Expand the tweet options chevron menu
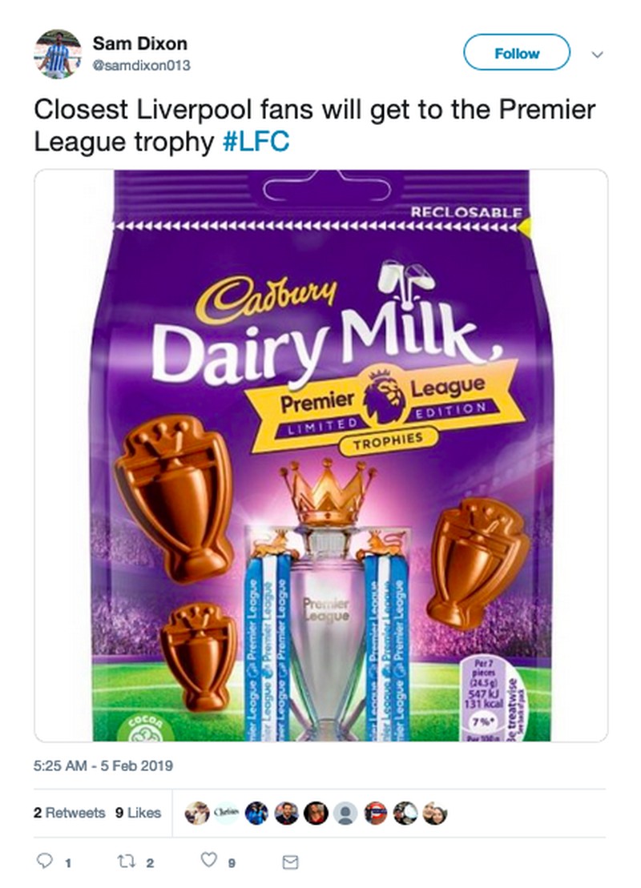The height and width of the screenshot is (888, 641). click(596, 54)
